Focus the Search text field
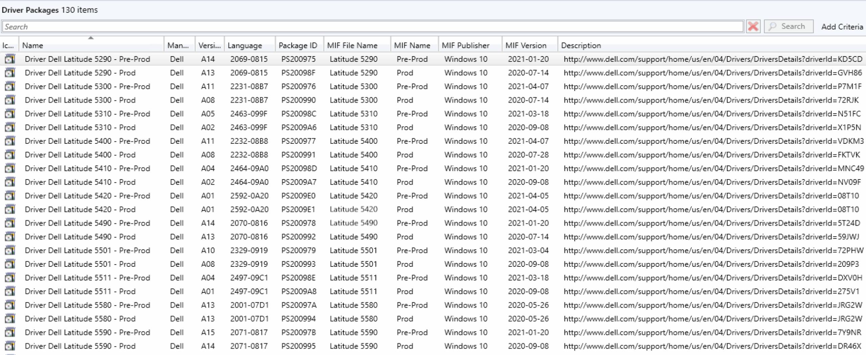866x355 pixels. [372, 27]
